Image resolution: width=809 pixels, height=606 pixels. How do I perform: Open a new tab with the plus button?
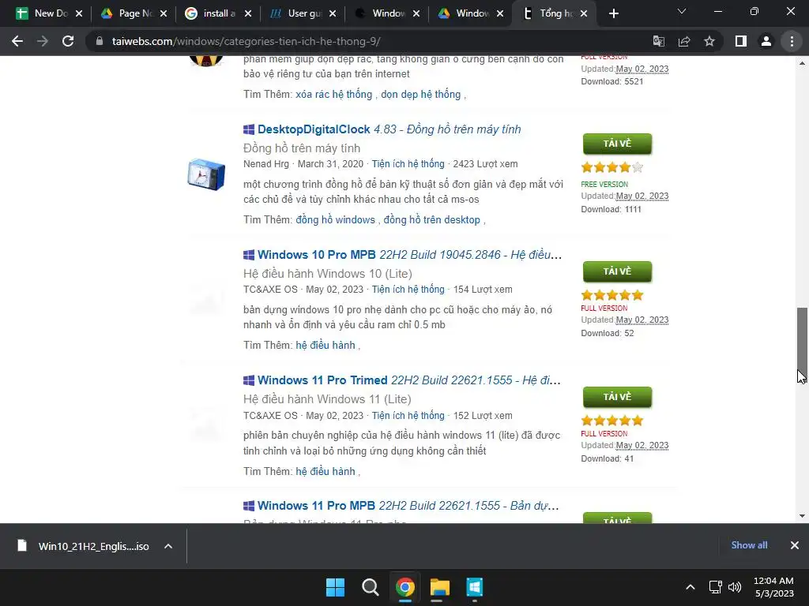613,13
